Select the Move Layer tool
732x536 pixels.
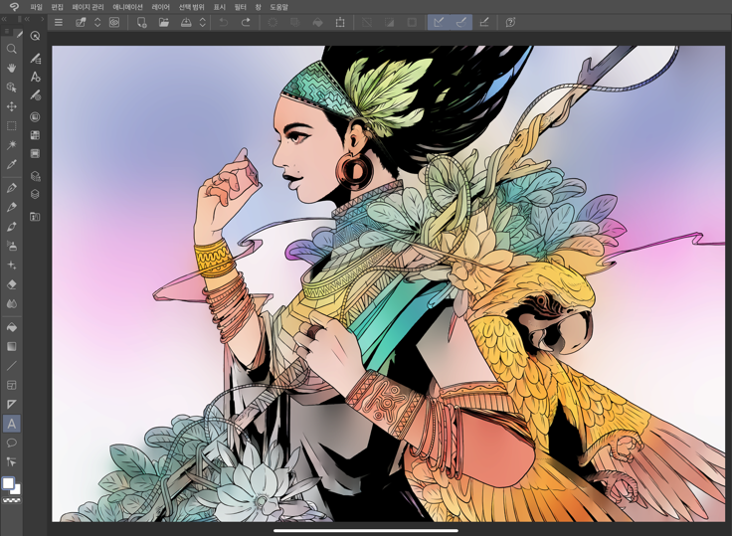point(12,106)
